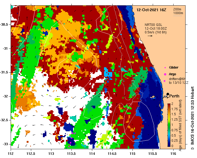Click the magenta Argo circle legend marker
The image size is (197, 158).
click(165, 74)
